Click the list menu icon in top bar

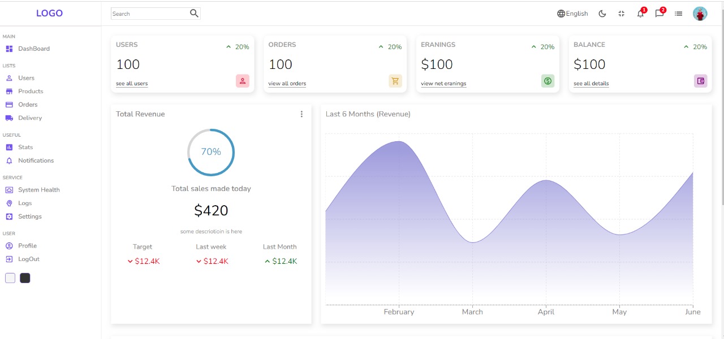coord(679,14)
